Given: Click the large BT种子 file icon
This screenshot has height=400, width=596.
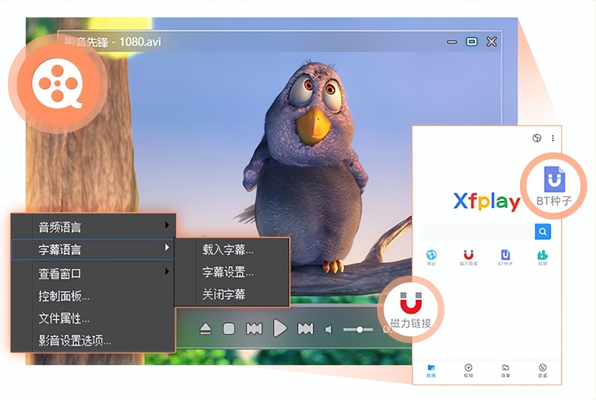Looking at the screenshot, I should coord(554,179).
